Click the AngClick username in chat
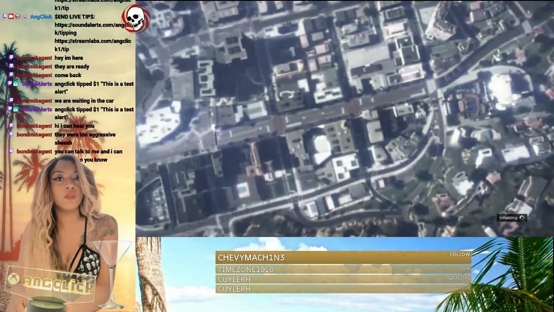This screenshot has height=312, width=554. point(41,17)
